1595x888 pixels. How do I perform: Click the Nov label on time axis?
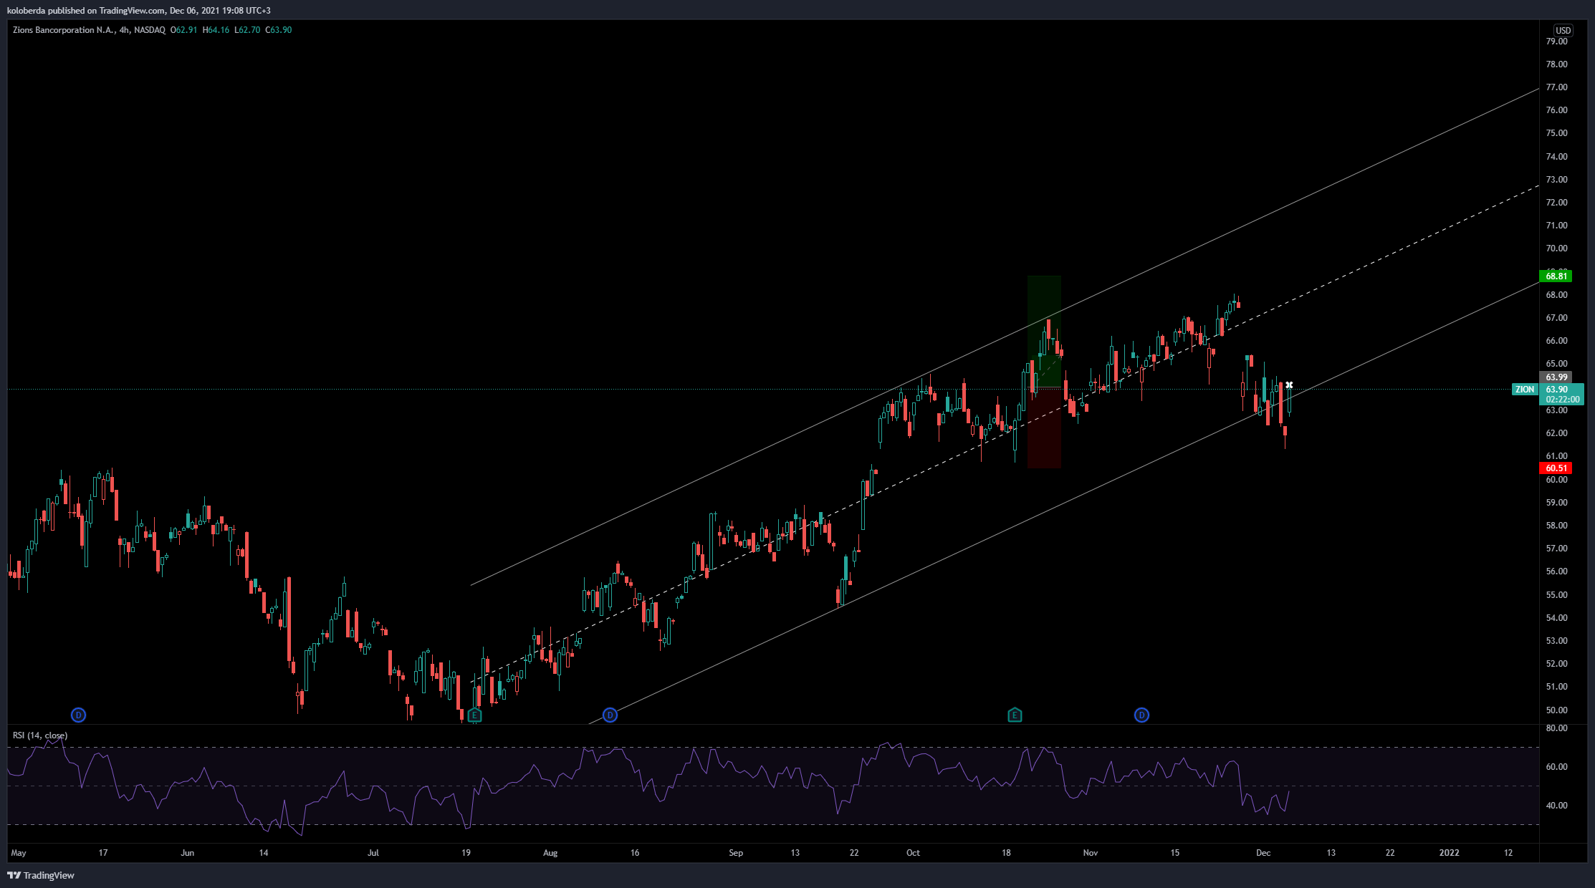click(1091, 853)
